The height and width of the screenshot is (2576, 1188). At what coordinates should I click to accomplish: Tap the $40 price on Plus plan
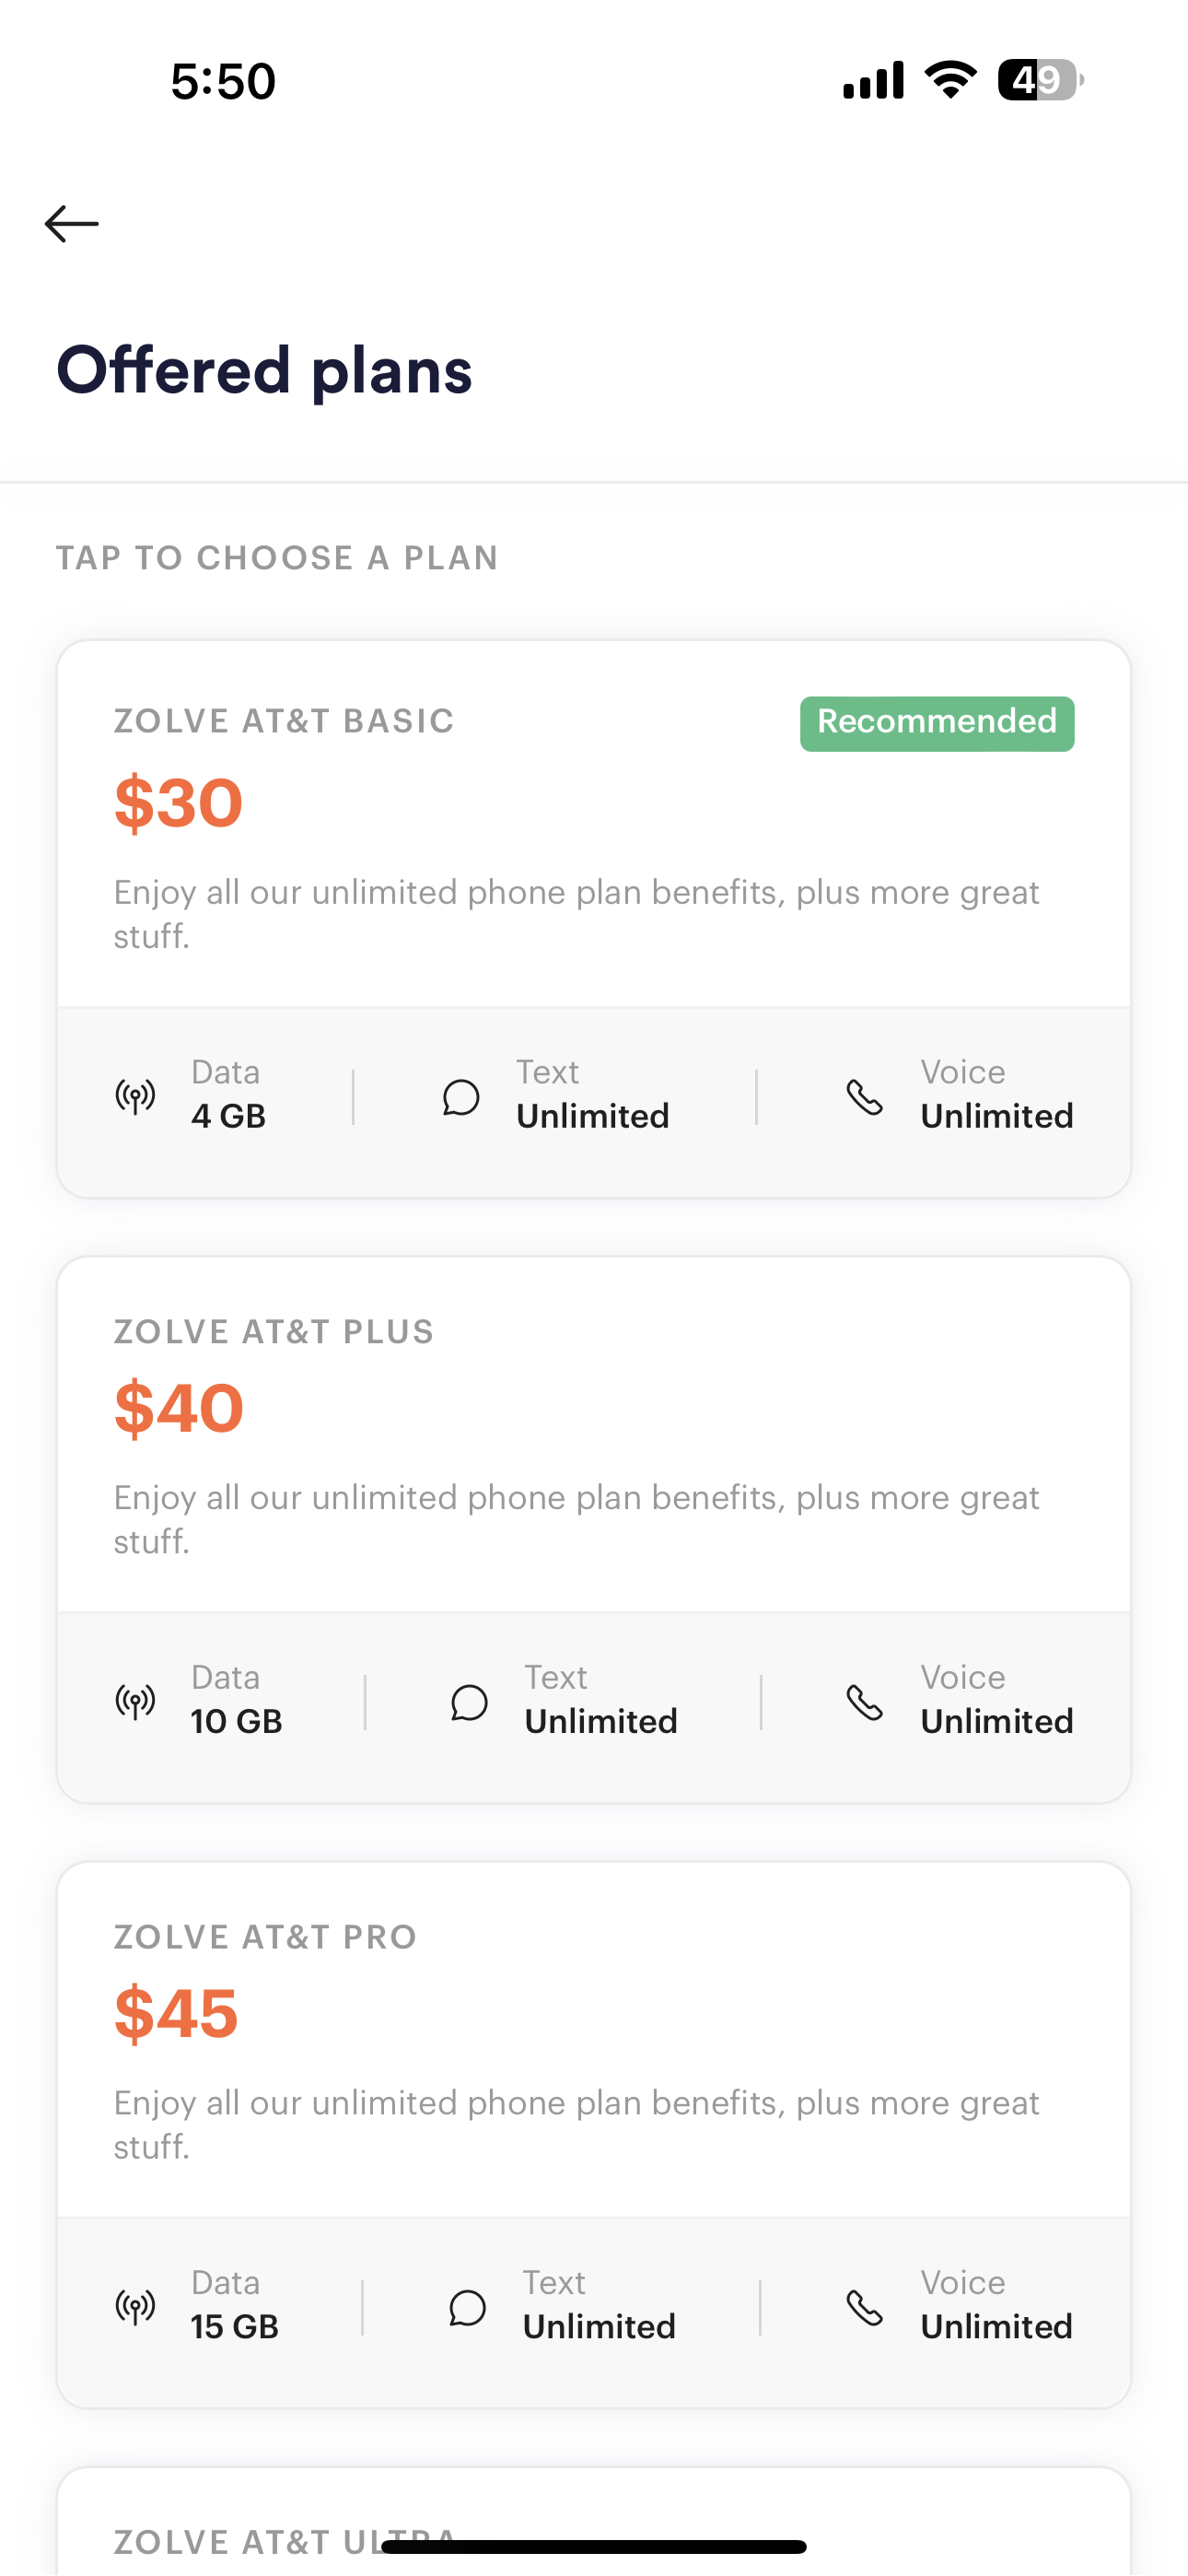tap(179, 1408)
